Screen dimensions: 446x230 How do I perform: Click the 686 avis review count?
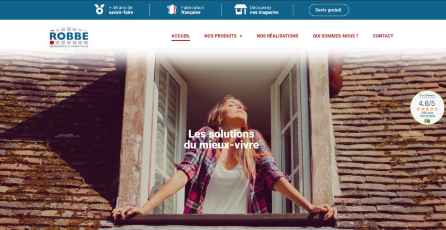coord(427,113)
